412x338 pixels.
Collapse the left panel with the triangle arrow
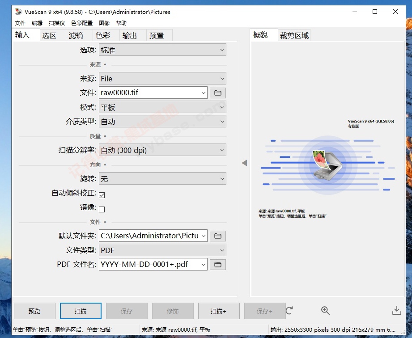pyautogui.click(x=244, y=163)
